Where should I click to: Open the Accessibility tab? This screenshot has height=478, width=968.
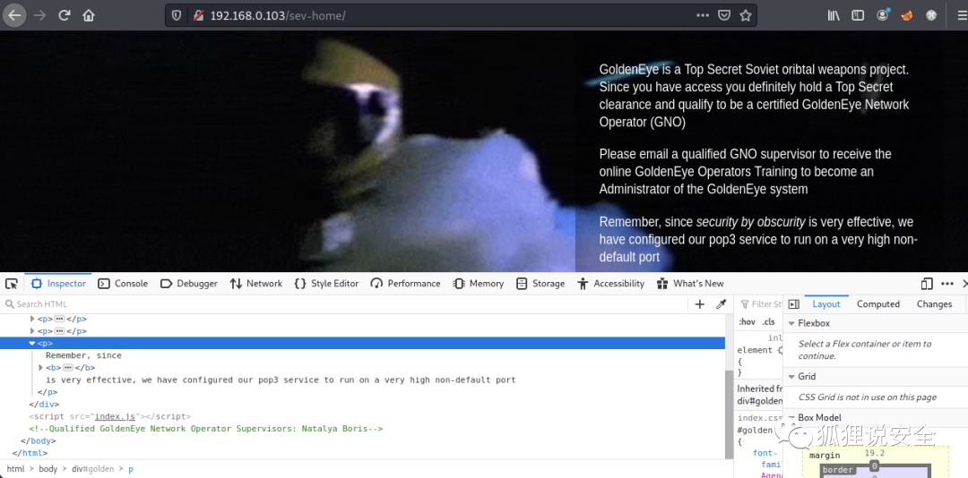pyautogui.click(x=611, y=284)
